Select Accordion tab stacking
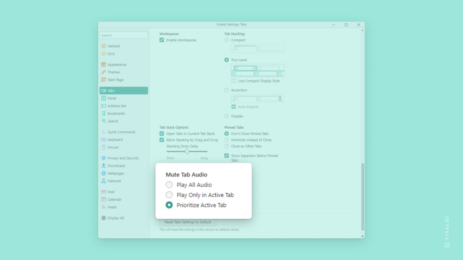 click(x=227, y=90)
